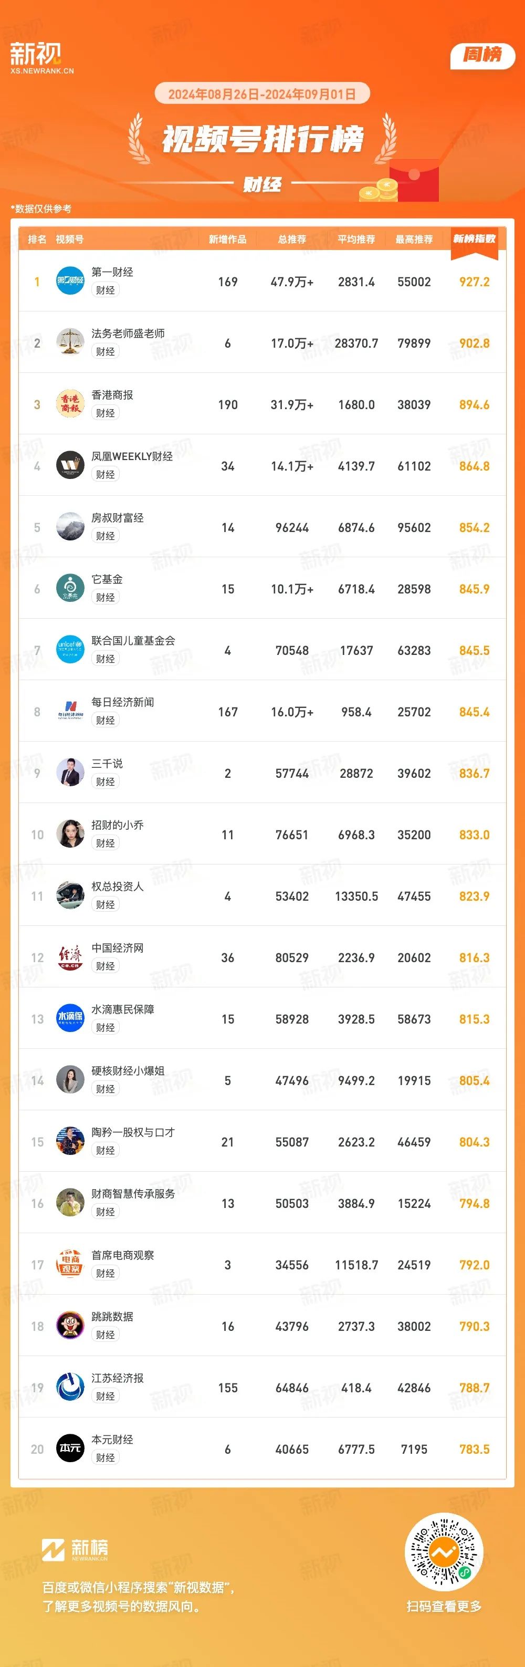Viewport: 525px width, 1667px height.
Task: Open the 本元 black logo avatar
Action: click(70, 1449)
